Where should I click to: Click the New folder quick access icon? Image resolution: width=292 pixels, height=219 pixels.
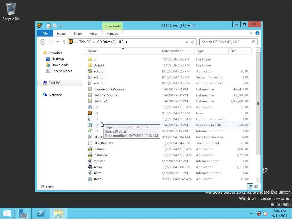(55, 26)
